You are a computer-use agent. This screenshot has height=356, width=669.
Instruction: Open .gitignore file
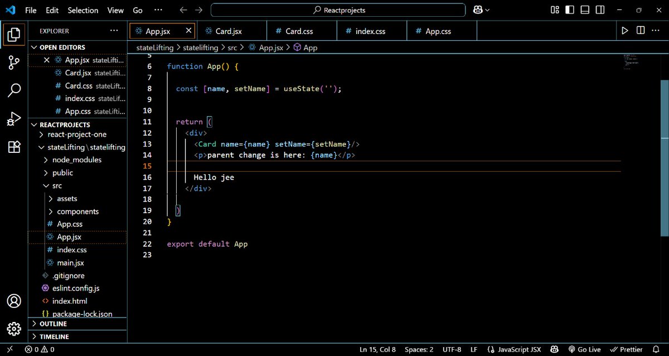[77, 276]
